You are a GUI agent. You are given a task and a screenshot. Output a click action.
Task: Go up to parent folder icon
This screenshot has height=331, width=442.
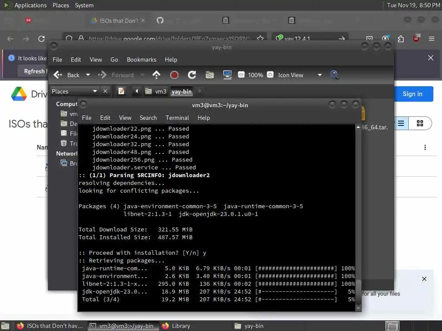156,75
